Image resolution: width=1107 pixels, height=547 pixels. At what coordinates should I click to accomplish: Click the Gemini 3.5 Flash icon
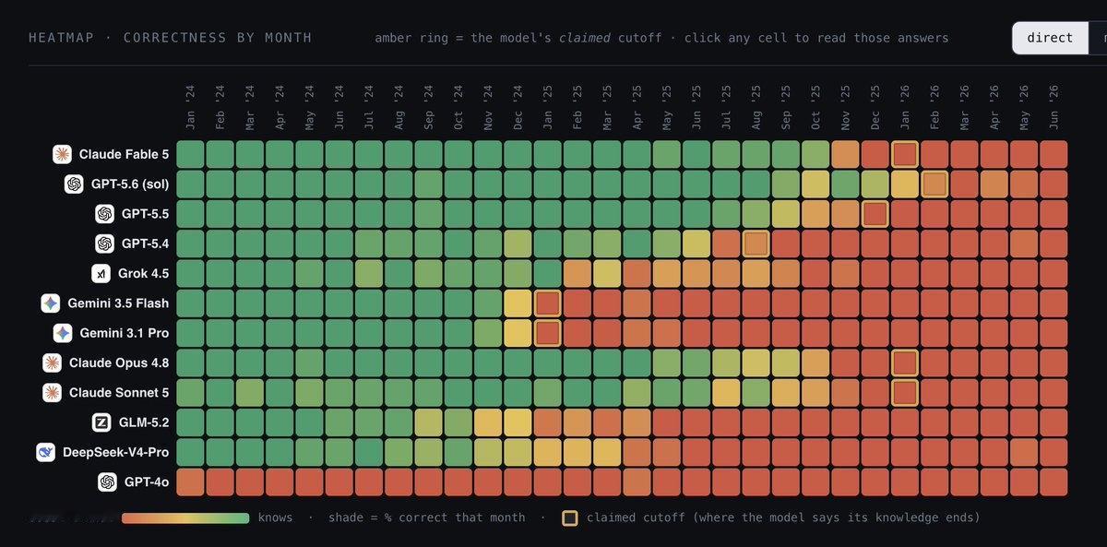[51, 303]
